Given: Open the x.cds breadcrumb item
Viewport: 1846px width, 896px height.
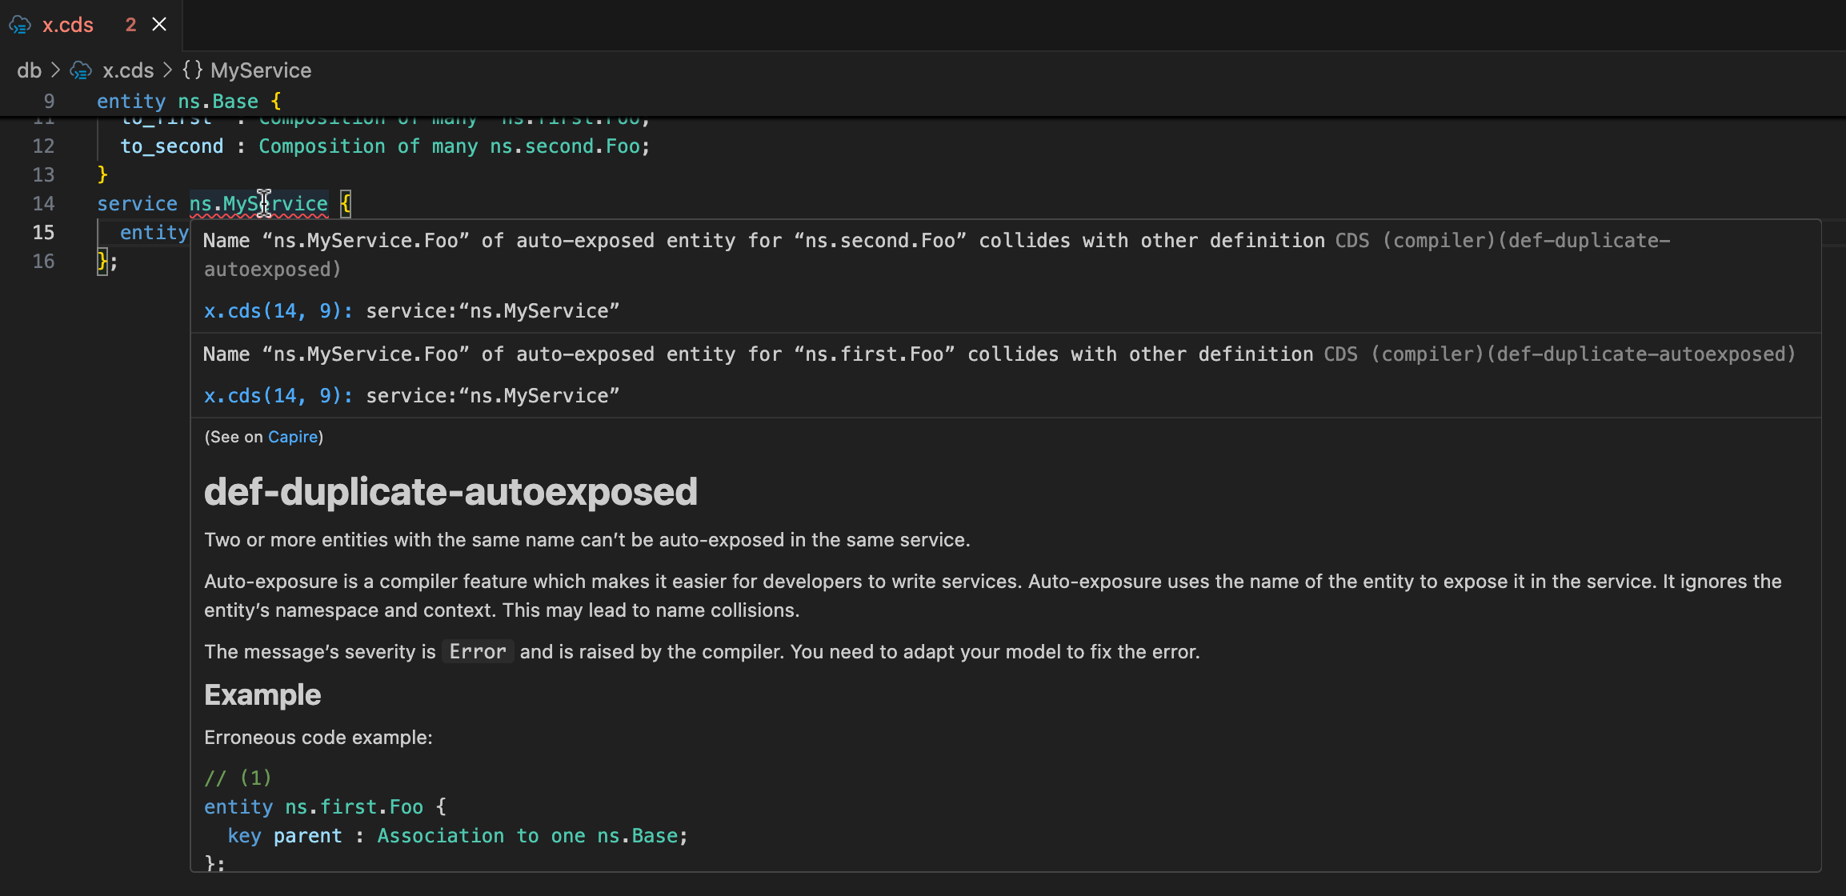Looking at the screenshot, I should 128,70.
